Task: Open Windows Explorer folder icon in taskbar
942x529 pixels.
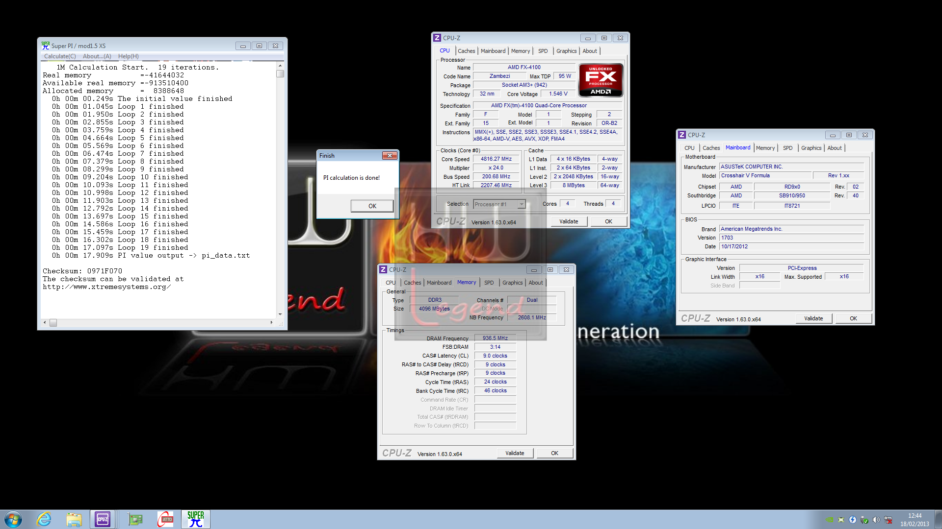Action: click(74, 519)
